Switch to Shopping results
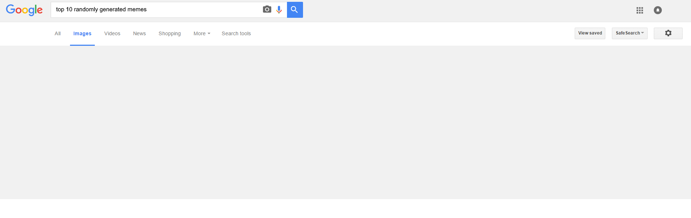Screen dimensions: 691x218 (x=170, y=33)
